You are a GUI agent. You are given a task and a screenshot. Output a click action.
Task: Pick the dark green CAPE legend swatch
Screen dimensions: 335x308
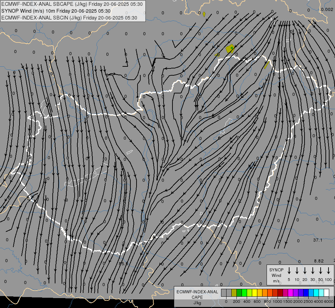(x=239, y=293)
